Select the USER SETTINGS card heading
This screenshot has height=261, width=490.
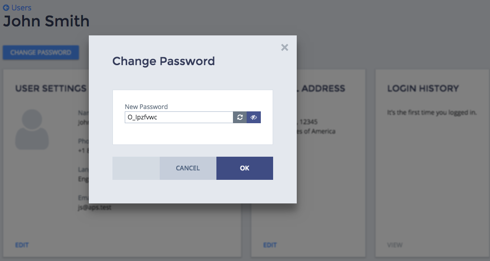[x=51, y=88]
